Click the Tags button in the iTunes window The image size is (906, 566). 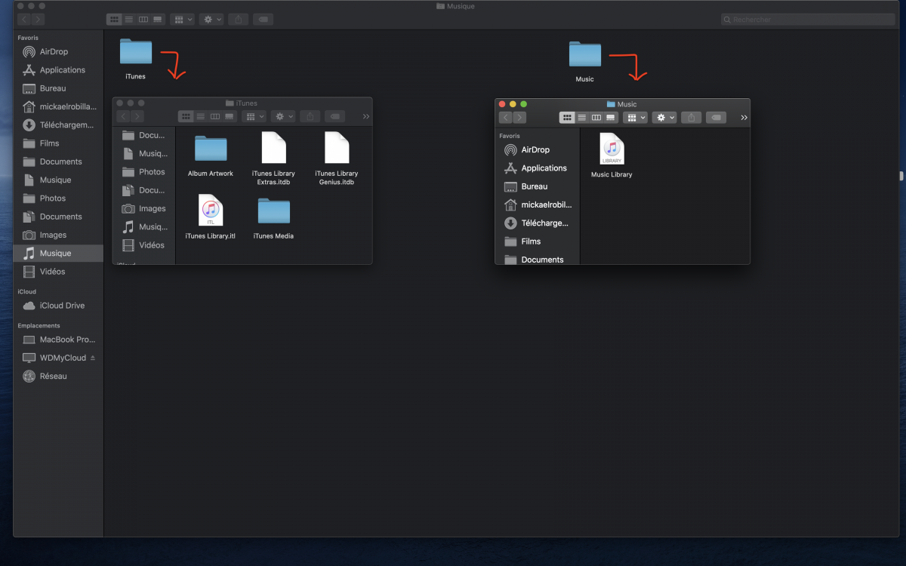(x=334, y=116)
